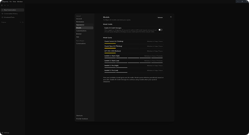Click the "Gemini 3.1 Pro (Low)" label

pyautogui.click(x=111, y=71)
